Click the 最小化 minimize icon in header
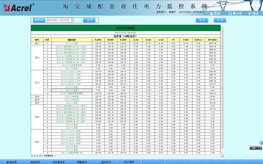263x164 pixels. point(230,14)
